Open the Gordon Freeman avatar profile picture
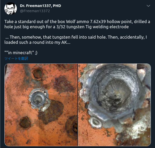The height and width of the screenshot is (148, 155). point(10,9)
